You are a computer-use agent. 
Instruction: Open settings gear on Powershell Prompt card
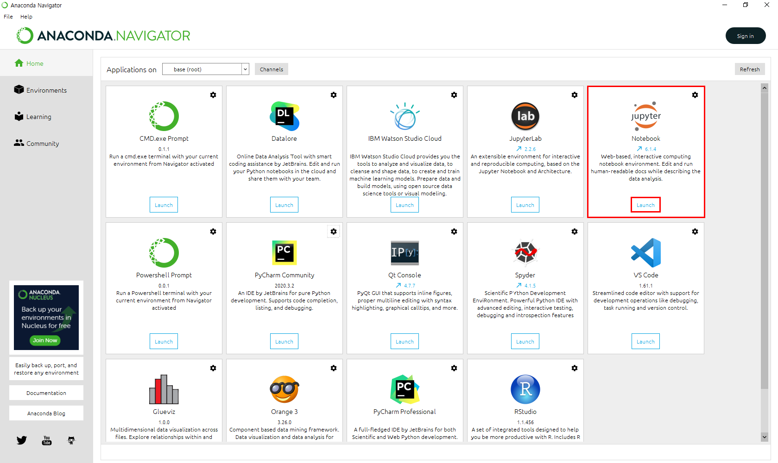213,231
